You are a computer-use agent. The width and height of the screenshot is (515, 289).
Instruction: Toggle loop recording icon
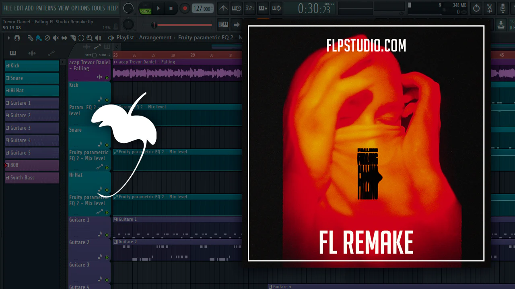coord(276,8)
